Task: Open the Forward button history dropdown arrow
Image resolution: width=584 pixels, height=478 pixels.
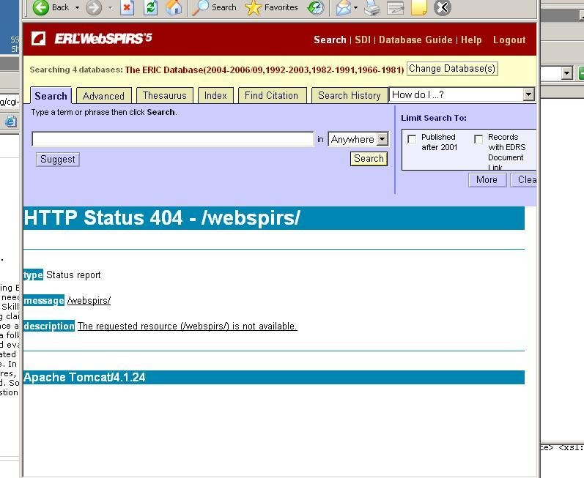Action: coord(110,7)
